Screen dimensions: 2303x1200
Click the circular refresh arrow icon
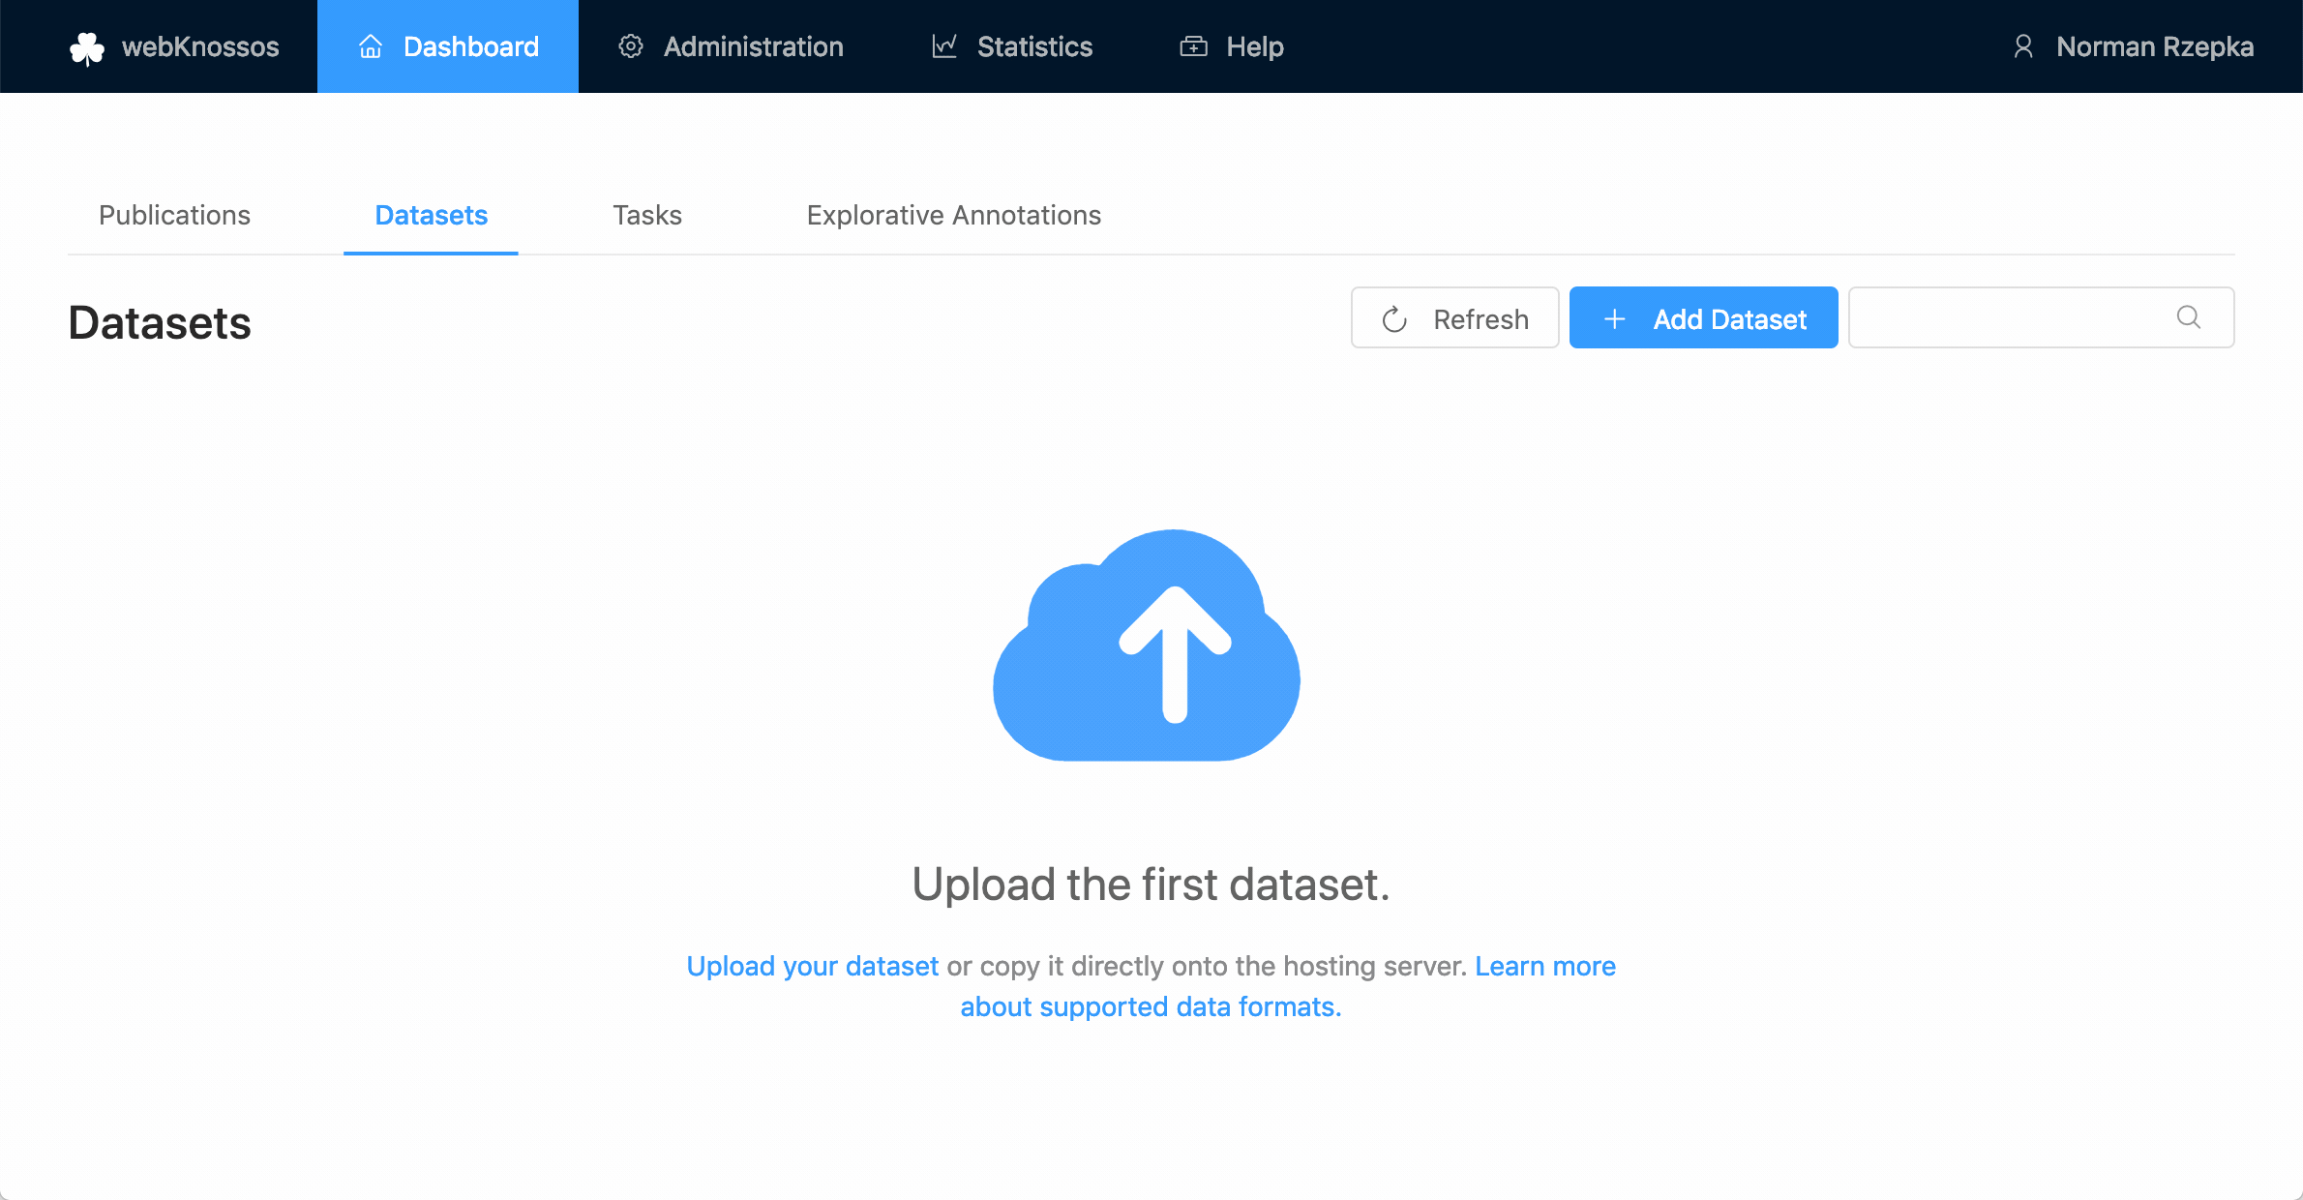[x=1394, y=319]
